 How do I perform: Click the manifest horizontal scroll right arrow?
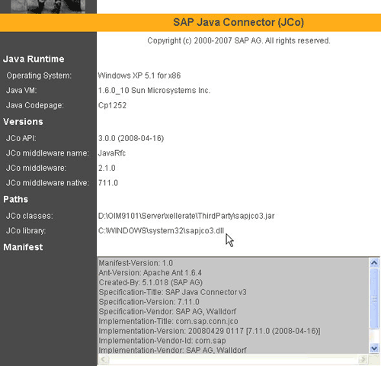(x=363, y=359)
